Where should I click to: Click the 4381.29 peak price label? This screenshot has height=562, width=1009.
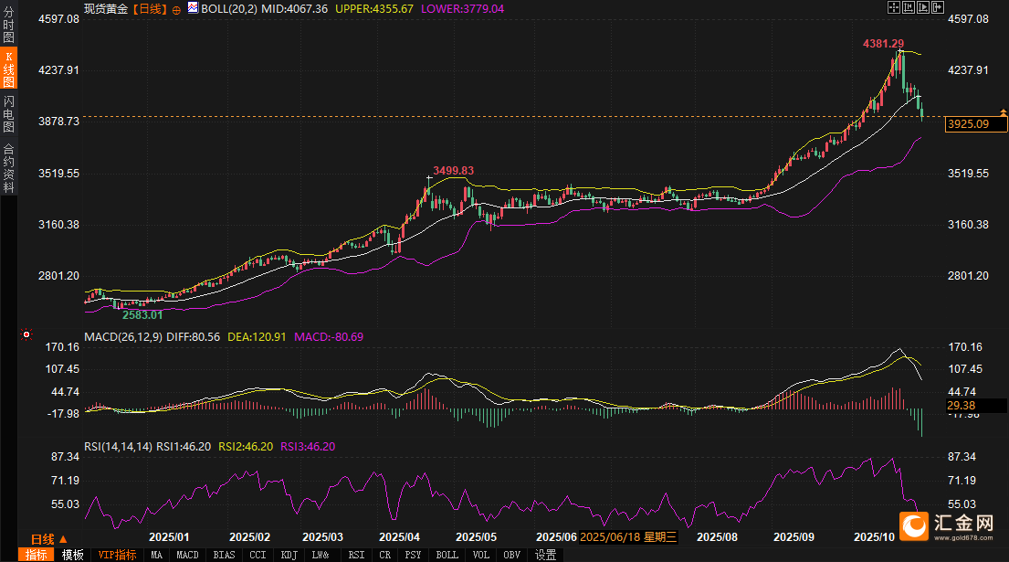pyautogui.click(x=883, y=44)
